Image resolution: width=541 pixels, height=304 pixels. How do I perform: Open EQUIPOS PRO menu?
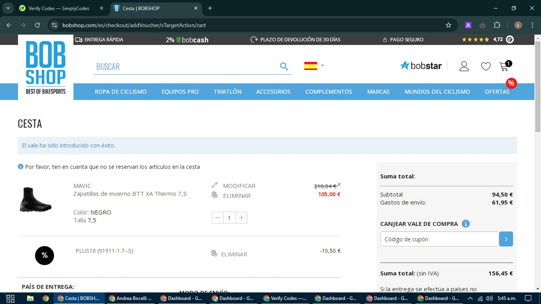[x=180, y=92]
